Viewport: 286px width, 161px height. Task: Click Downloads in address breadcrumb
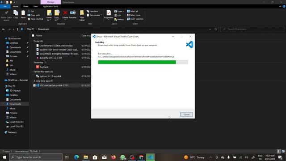pyautogui.click(x=44, y=29)
